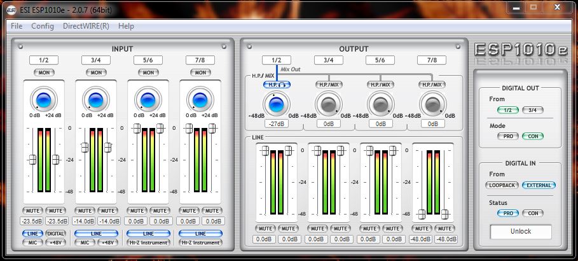Screen dimensions: 578x261
Task: Mute the right channel of input 7/8
Action: tap(212, 211)
